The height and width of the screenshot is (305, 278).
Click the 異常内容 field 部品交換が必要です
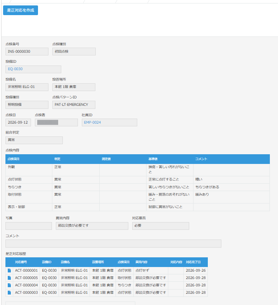coord(92,226)
